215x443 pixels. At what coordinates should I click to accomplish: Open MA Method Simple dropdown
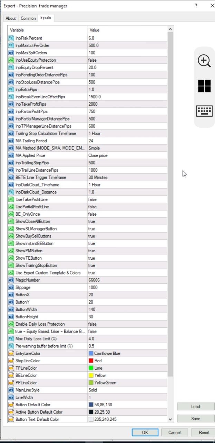click(x=127, y=148)
